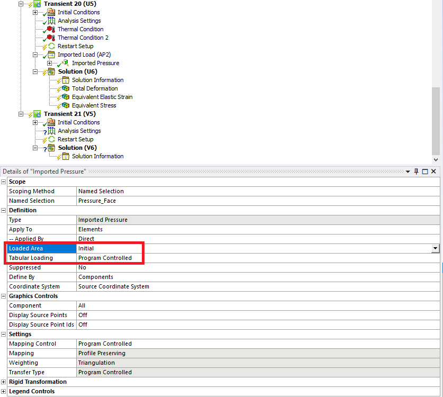Click the tree outline vertical scrollbar thumb

click(x=436, y=121)
